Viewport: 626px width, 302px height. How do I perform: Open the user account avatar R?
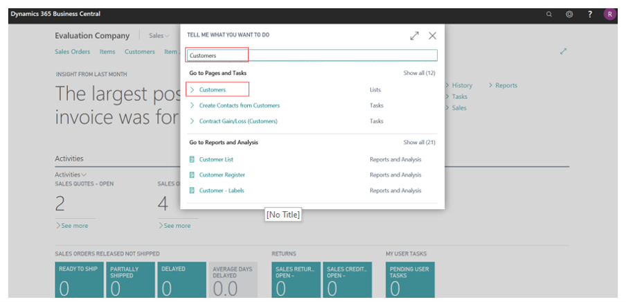pyautogui.click(x=610, y=15)
